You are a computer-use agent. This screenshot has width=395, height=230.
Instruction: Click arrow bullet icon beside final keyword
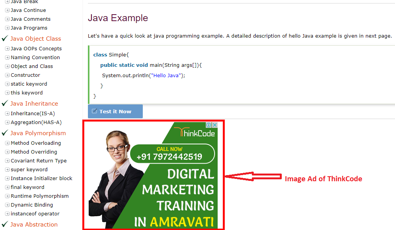pos(7,187)
